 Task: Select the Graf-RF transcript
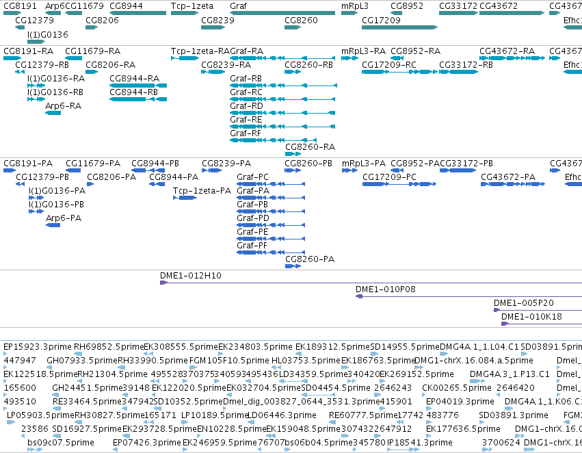click(273, 140)
